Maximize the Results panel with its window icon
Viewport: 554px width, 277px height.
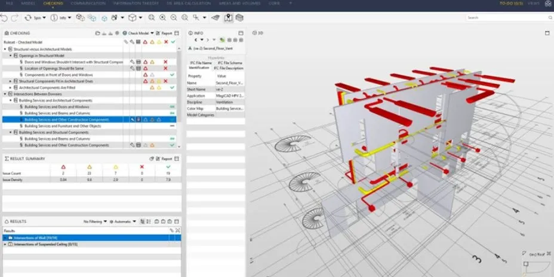177,221
